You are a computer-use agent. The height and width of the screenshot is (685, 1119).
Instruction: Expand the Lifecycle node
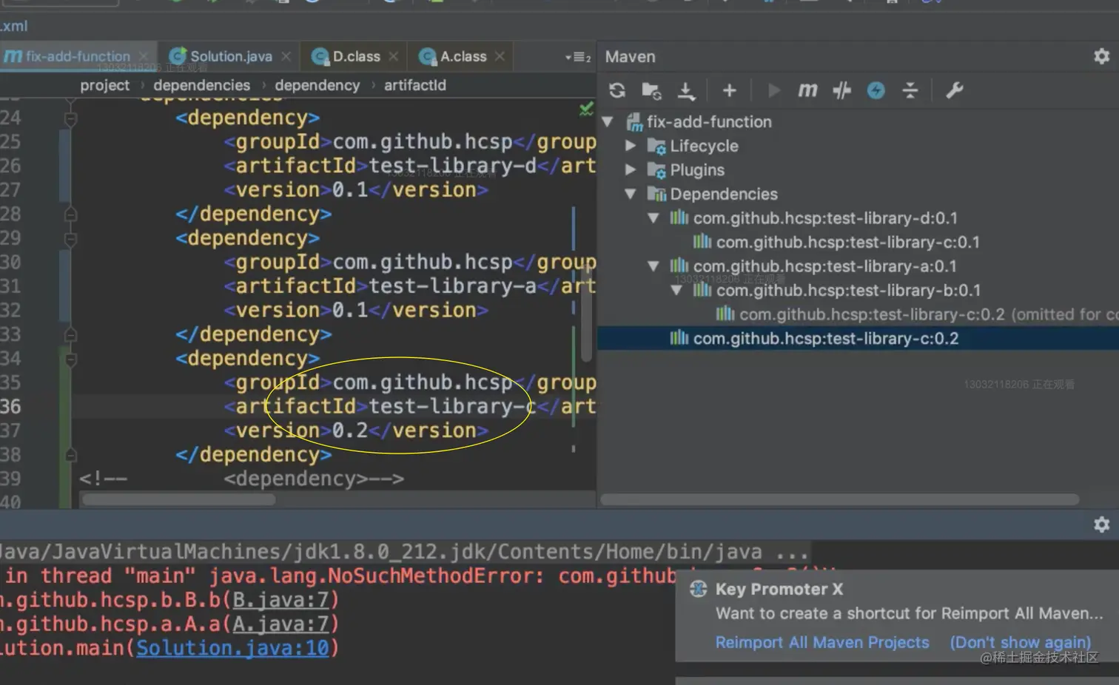(631, 146)
